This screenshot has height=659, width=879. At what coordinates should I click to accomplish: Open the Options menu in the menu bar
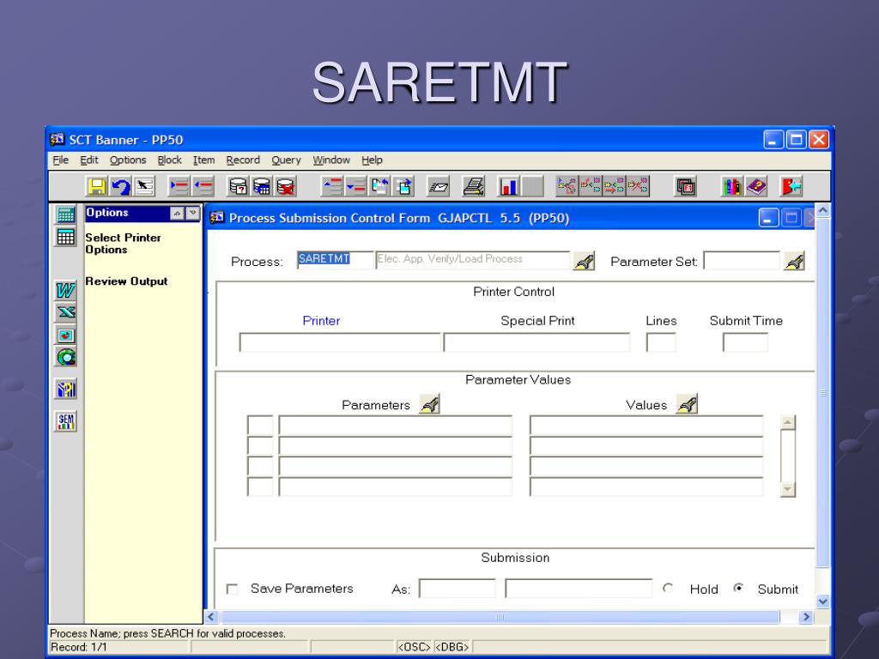click(x=128, y=160)
